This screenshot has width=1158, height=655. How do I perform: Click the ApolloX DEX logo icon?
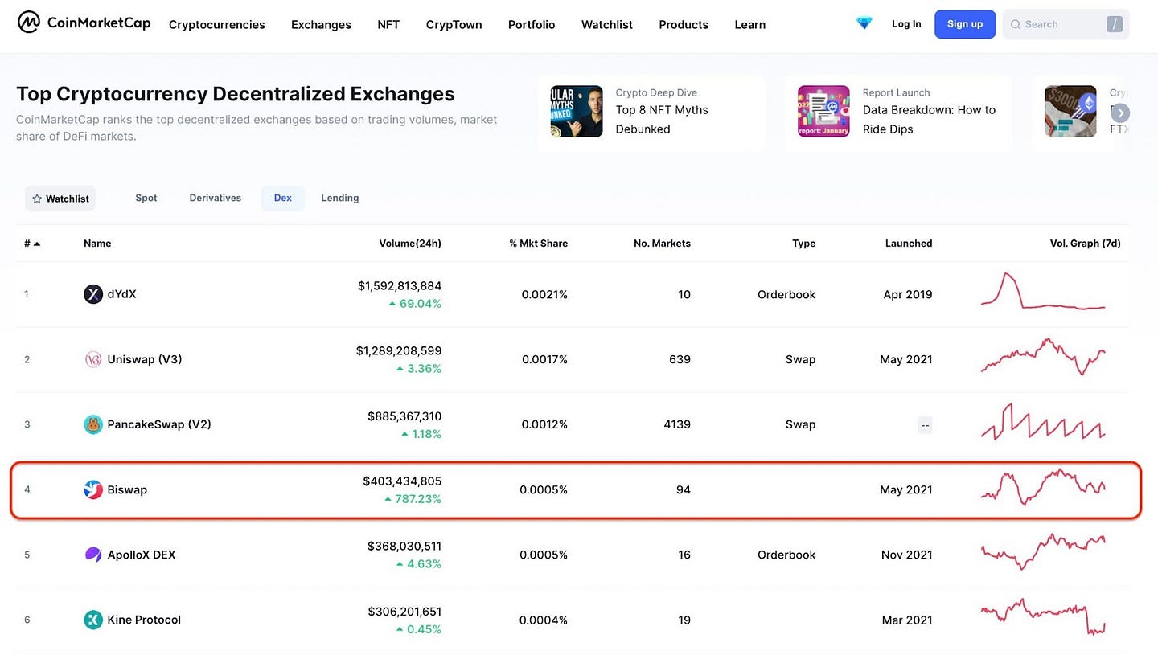tap(93, 555)
